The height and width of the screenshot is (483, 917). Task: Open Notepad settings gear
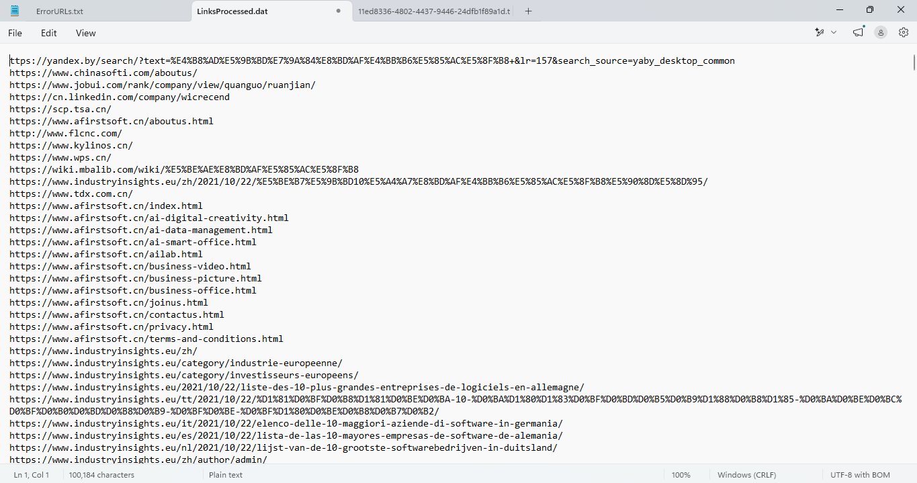pyautogui.click(x=904, y=32)
